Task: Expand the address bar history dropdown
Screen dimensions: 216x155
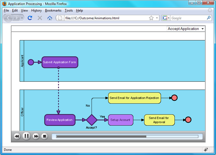Action: tap(157, 18)
